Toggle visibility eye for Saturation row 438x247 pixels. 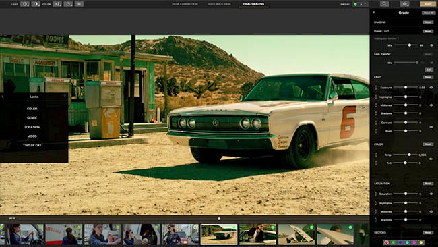[x=431, y=194]
